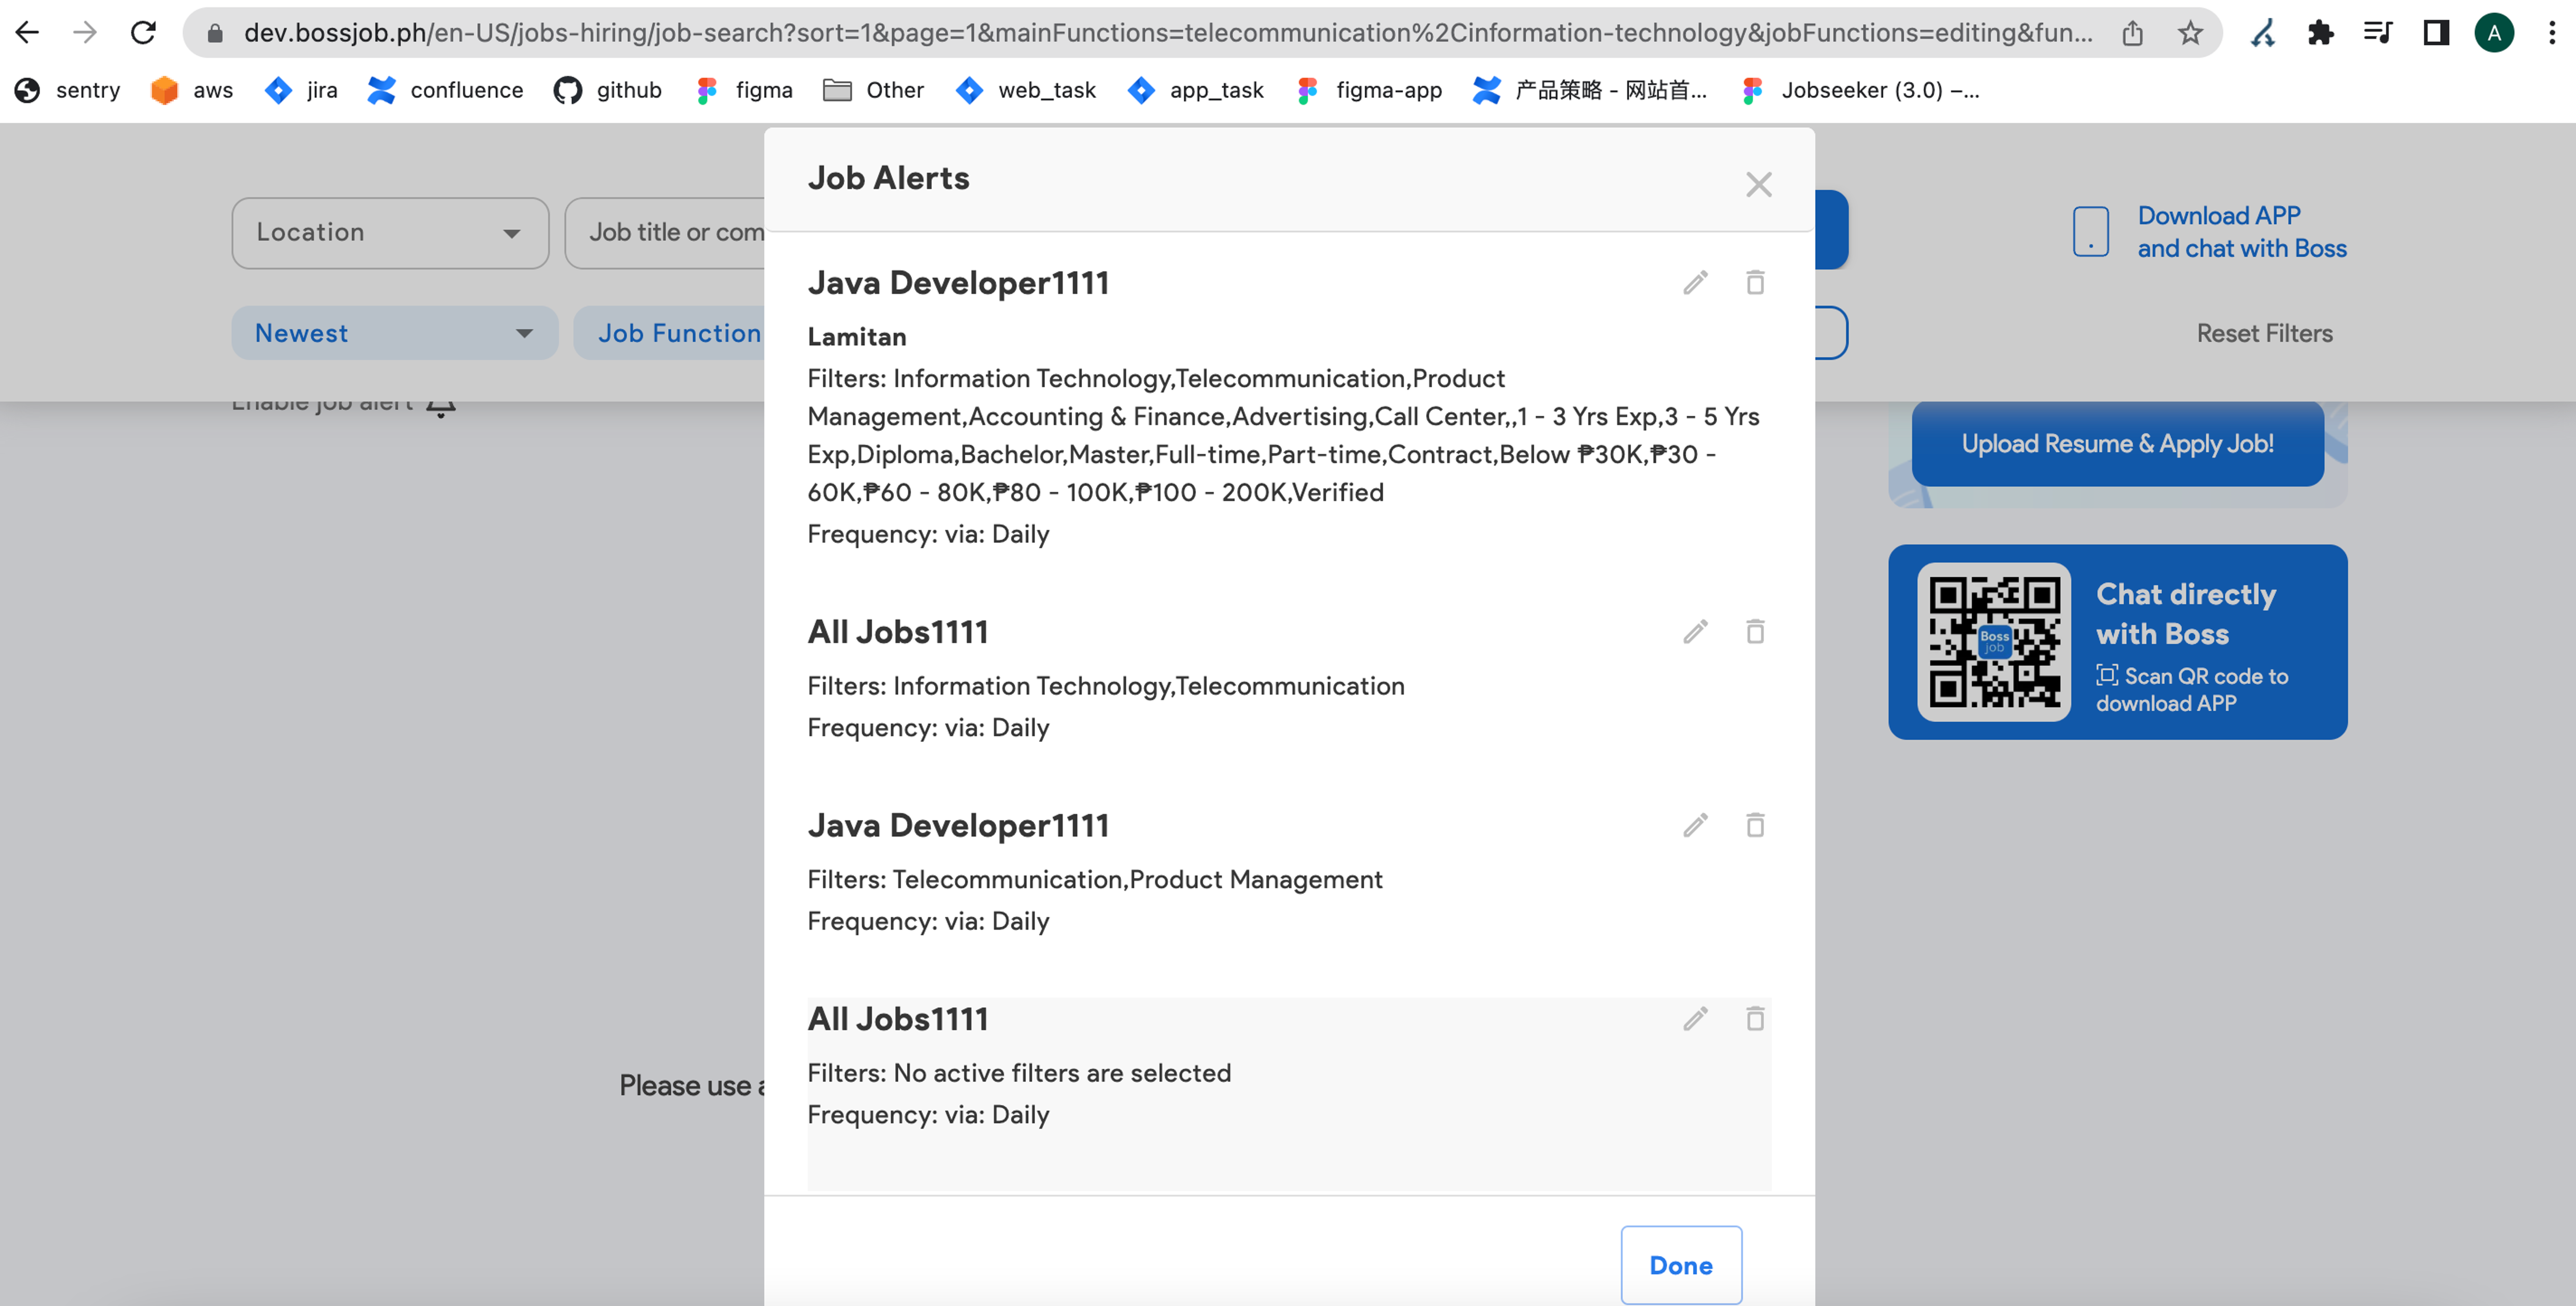
Task: Edit the first Java Developer1111 alert
Action: (x=1695, y=283)
